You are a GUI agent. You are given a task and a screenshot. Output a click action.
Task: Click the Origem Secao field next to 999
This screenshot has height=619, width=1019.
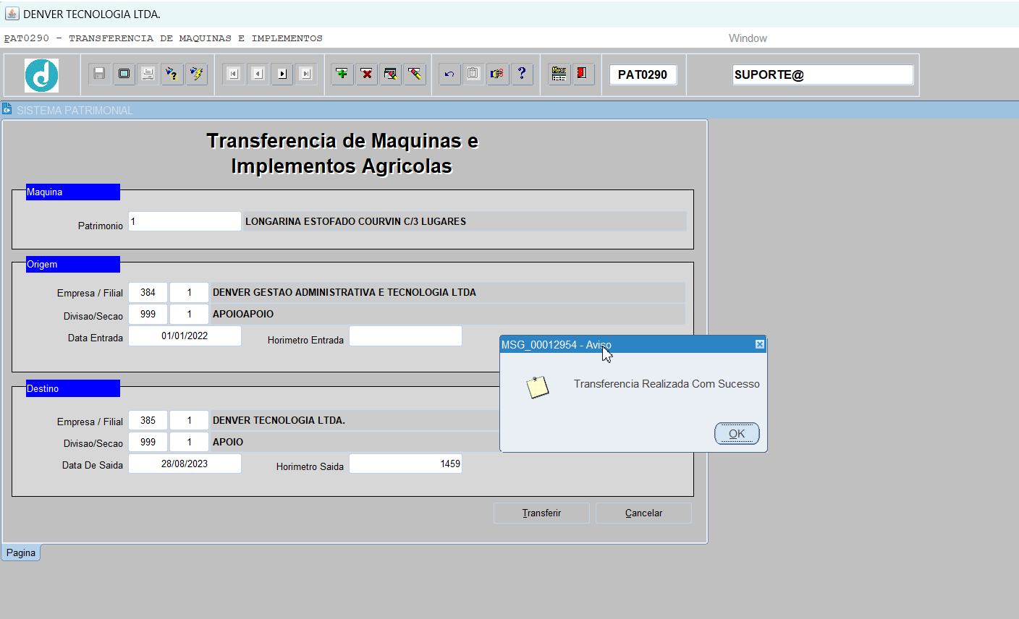189,314
